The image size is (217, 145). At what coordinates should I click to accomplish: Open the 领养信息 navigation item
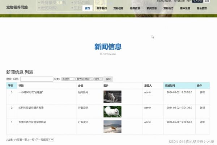coord(135,8)
